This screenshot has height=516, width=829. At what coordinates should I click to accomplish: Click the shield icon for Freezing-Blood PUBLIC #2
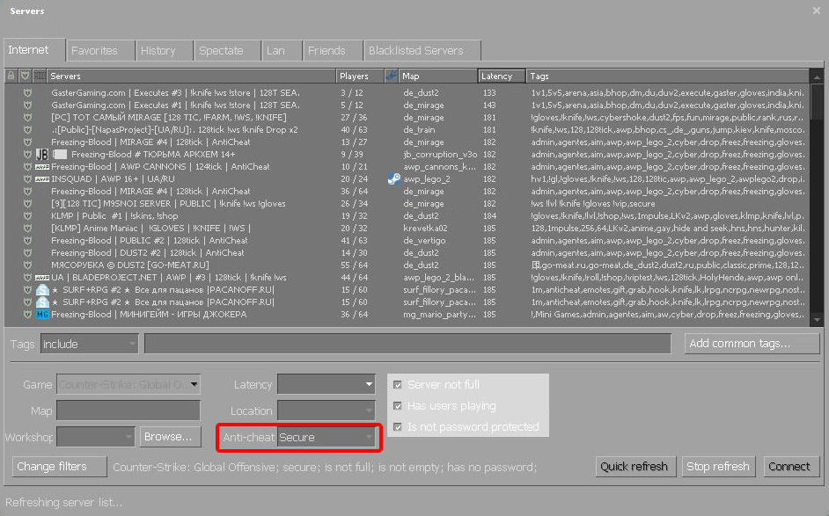pos(27,240)
